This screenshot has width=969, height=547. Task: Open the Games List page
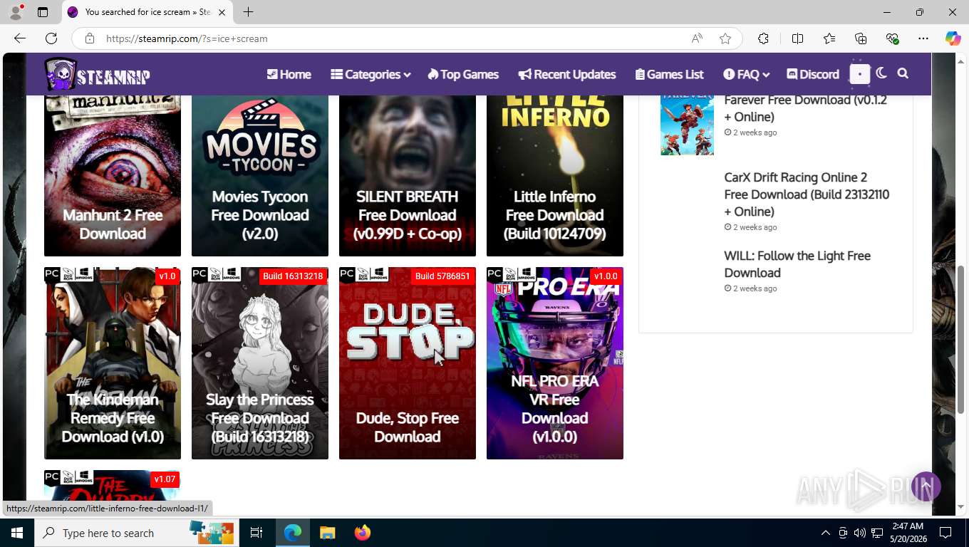tap(670, 74)
